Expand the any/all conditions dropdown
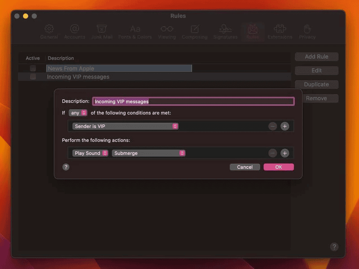Screen dimensions: 359x269 pos(78,113)
